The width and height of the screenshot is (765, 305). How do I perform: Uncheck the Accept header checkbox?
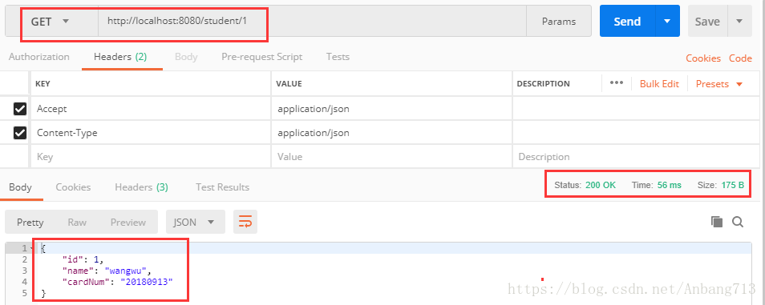click(20, 109)
